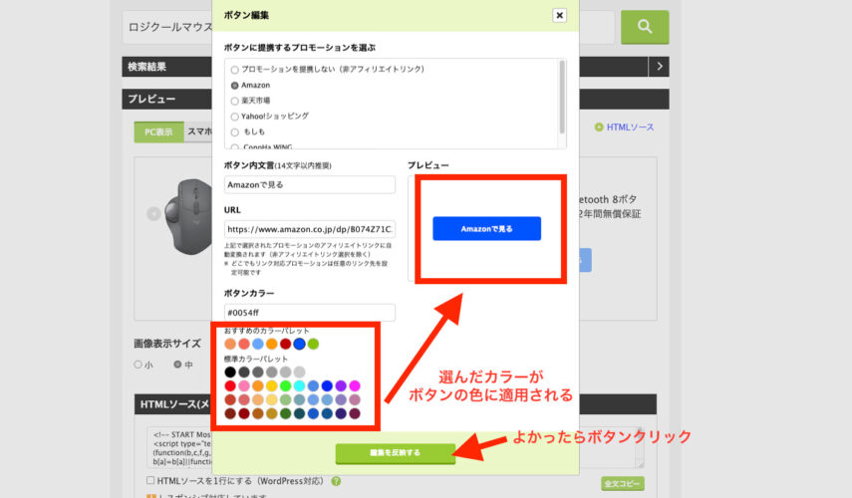Image resolution: width=852 pixels, height=498 pixels.
Task: Choose the magenta standard palette swatch
Action: [355, 385]
